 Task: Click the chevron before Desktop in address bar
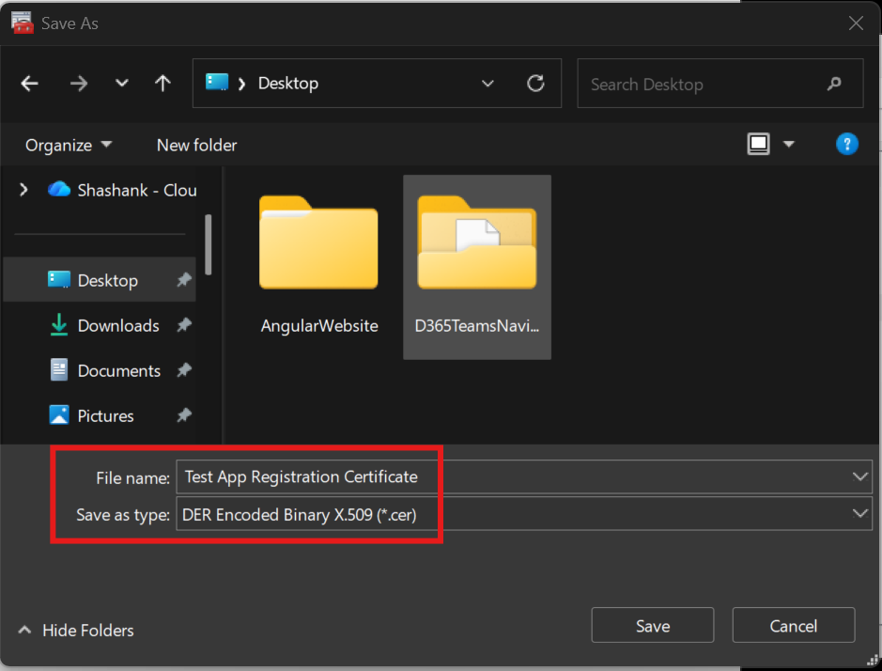(x=242, y=84)
